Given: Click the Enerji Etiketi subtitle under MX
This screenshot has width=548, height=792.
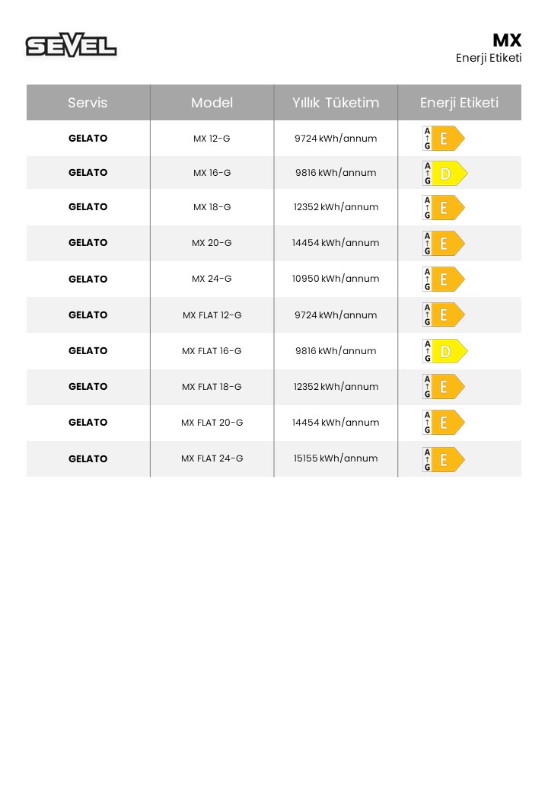Looking at the screenshot, I should tap(489, 58).
